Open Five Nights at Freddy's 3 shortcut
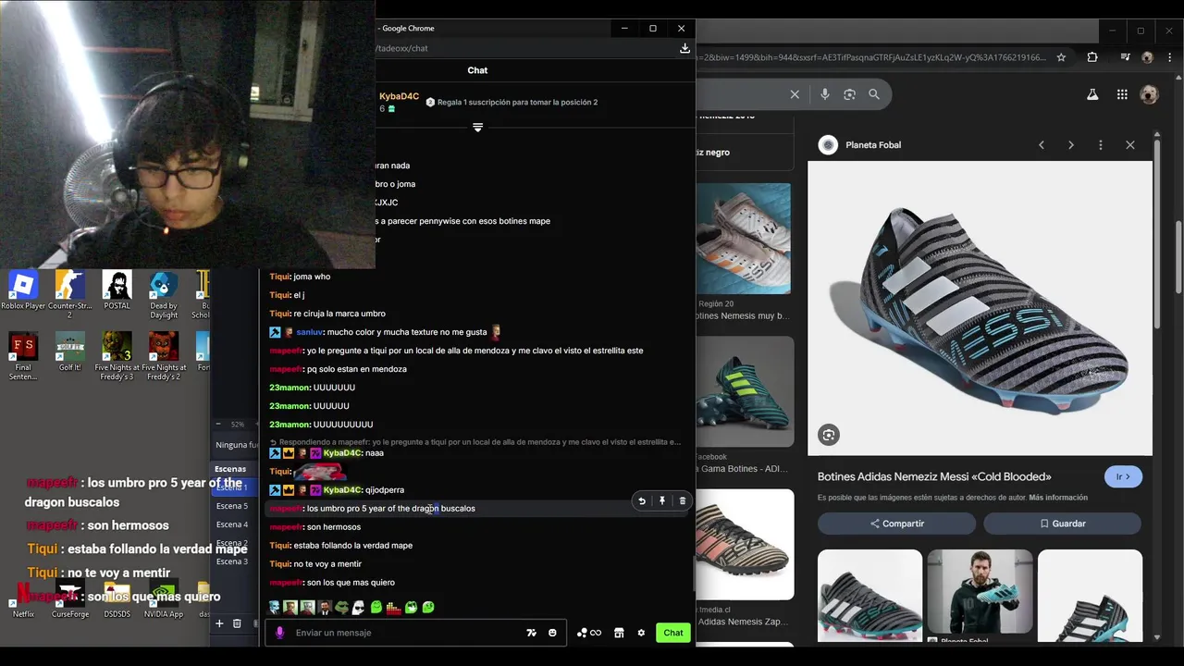 click(x=117, y=356)
